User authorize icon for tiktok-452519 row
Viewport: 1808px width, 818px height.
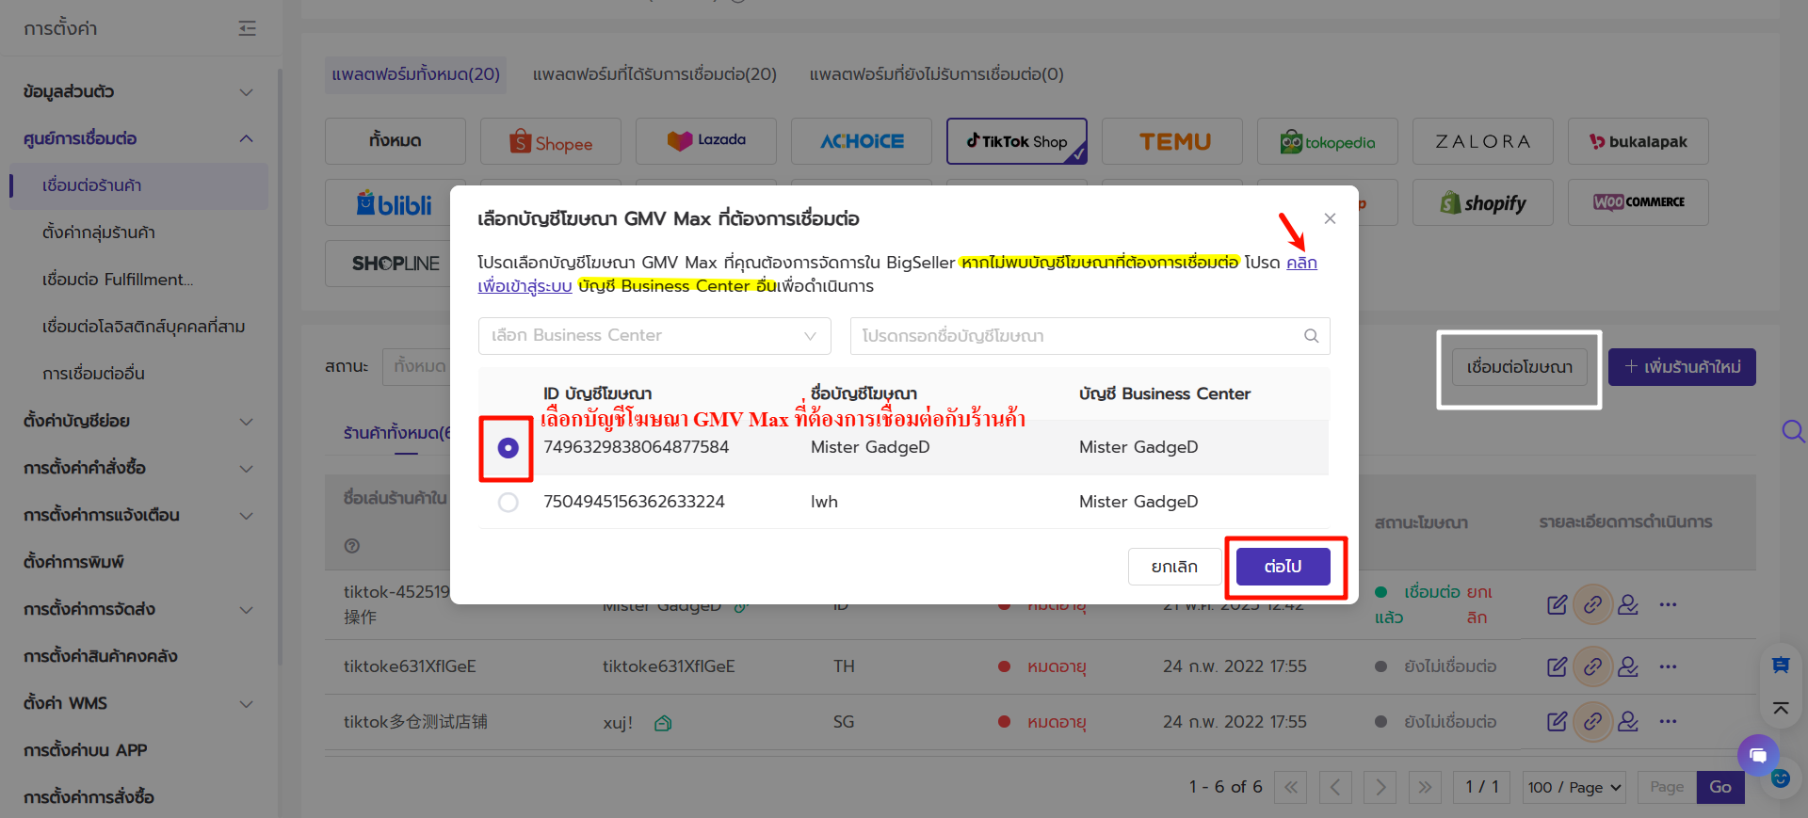(1628, 604)
